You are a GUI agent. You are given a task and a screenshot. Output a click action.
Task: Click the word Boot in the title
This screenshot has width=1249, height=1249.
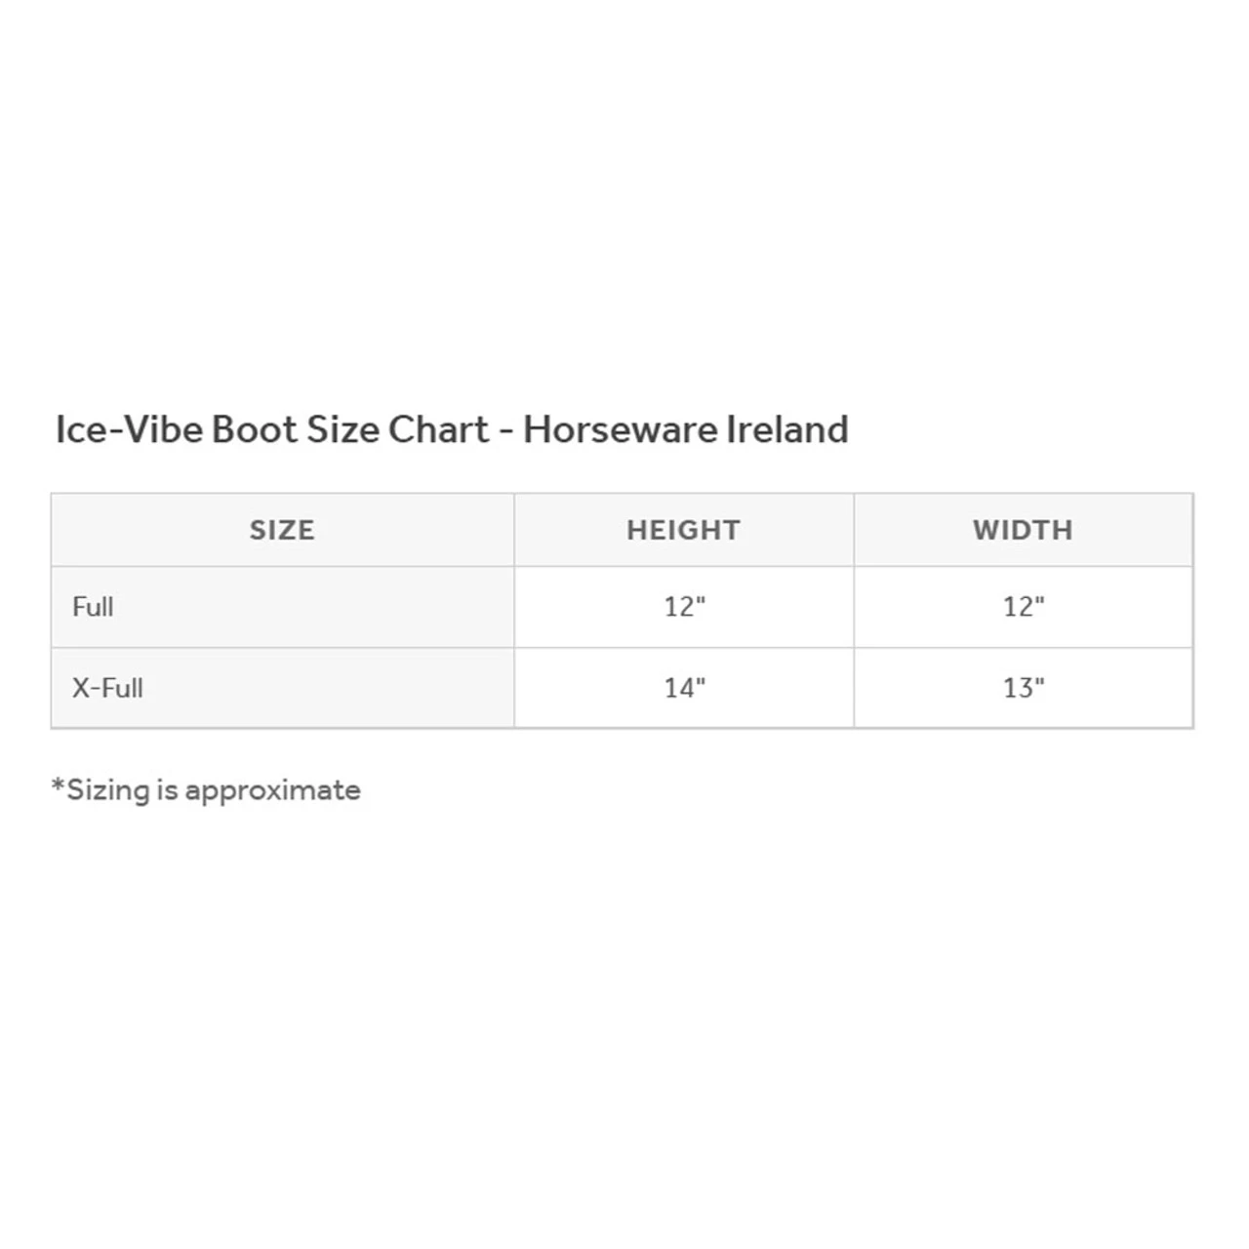pos(254,429)
